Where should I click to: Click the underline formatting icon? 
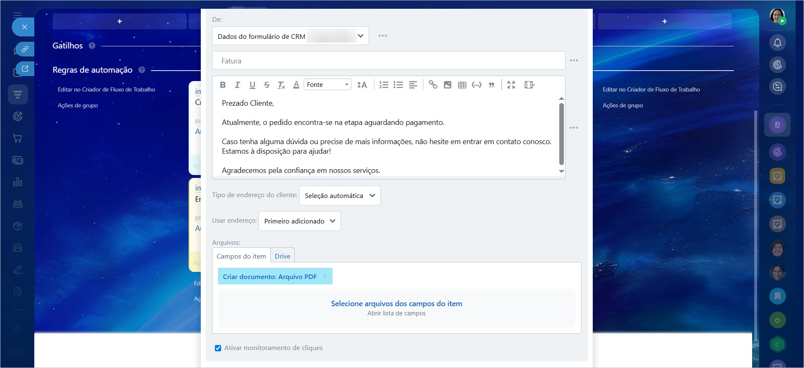(252, 85)
